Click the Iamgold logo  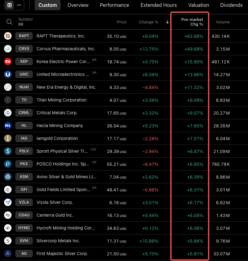8,138
